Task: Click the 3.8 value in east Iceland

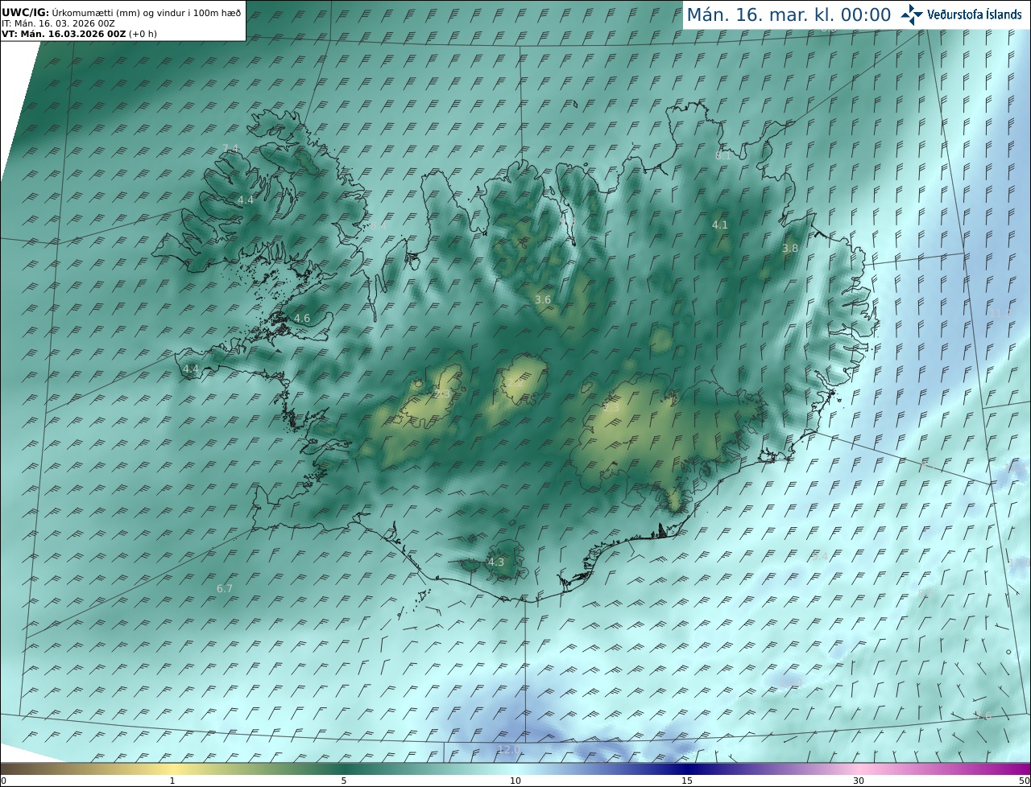Action: 790,249
